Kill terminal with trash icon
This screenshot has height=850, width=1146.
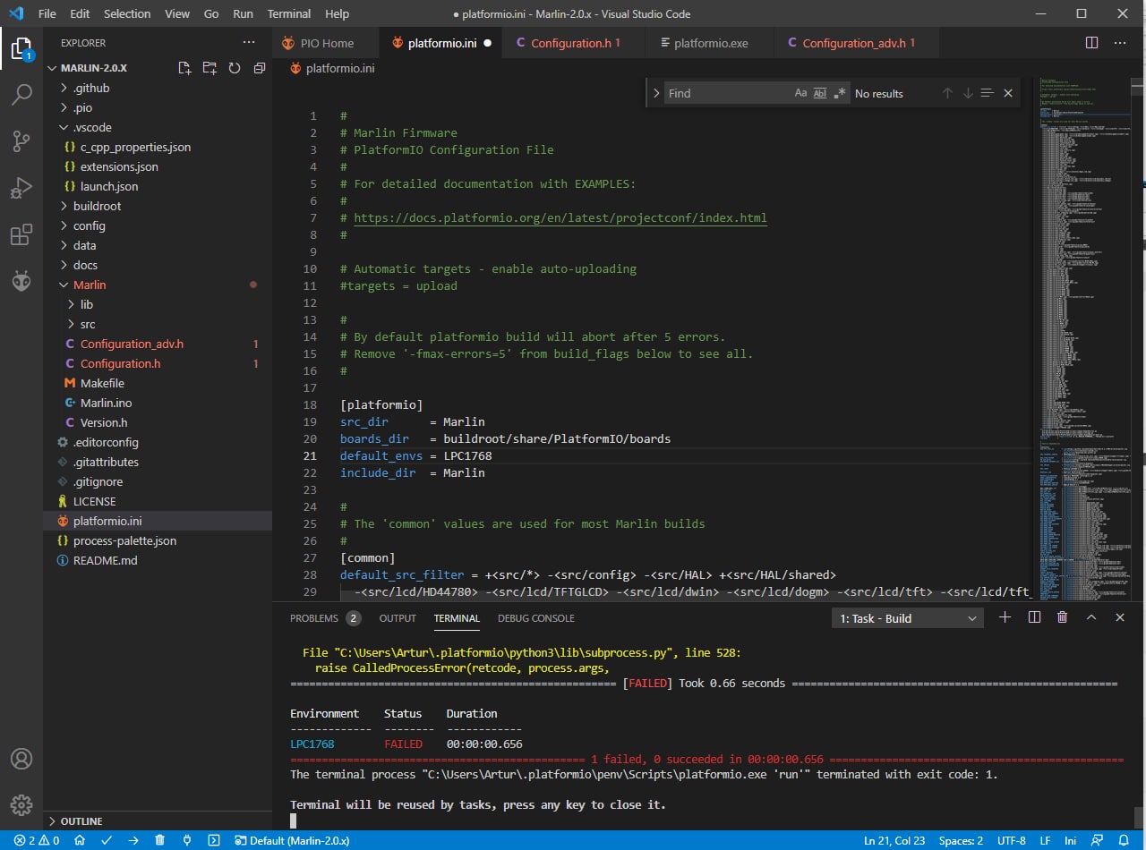click(x=1063, y=617)
